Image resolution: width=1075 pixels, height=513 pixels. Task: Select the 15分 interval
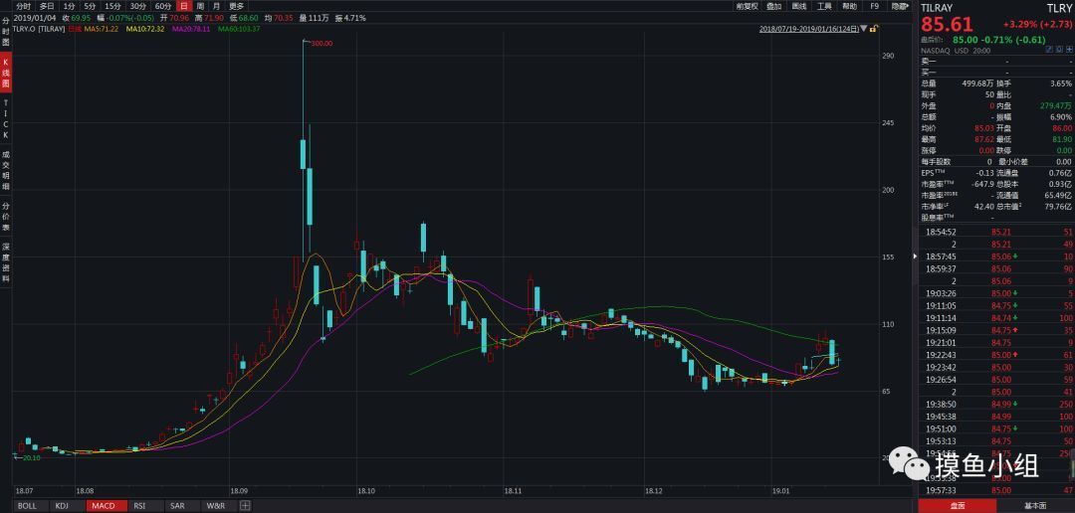tap(112, 6)
